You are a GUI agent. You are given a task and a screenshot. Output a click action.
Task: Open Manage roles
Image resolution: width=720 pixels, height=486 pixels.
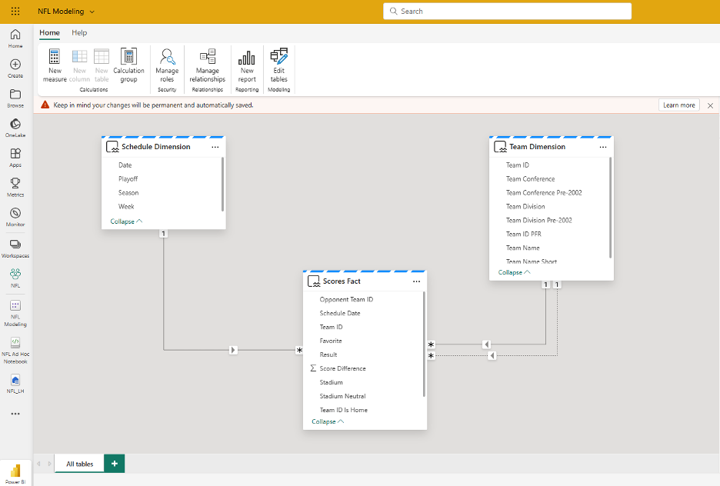167,65
